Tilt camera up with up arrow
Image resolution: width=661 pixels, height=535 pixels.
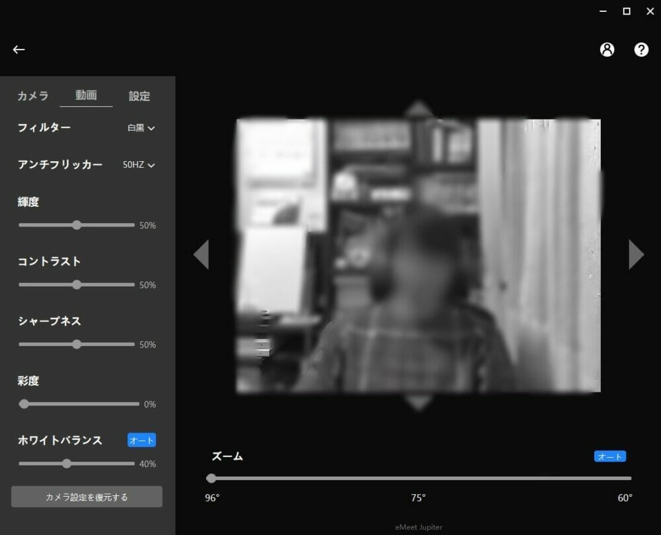[x=418, y=109]
